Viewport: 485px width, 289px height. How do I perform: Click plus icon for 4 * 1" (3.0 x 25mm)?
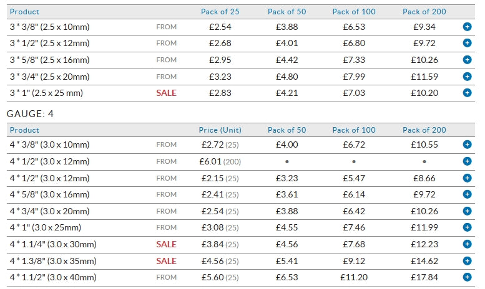(x=467, y=227)
